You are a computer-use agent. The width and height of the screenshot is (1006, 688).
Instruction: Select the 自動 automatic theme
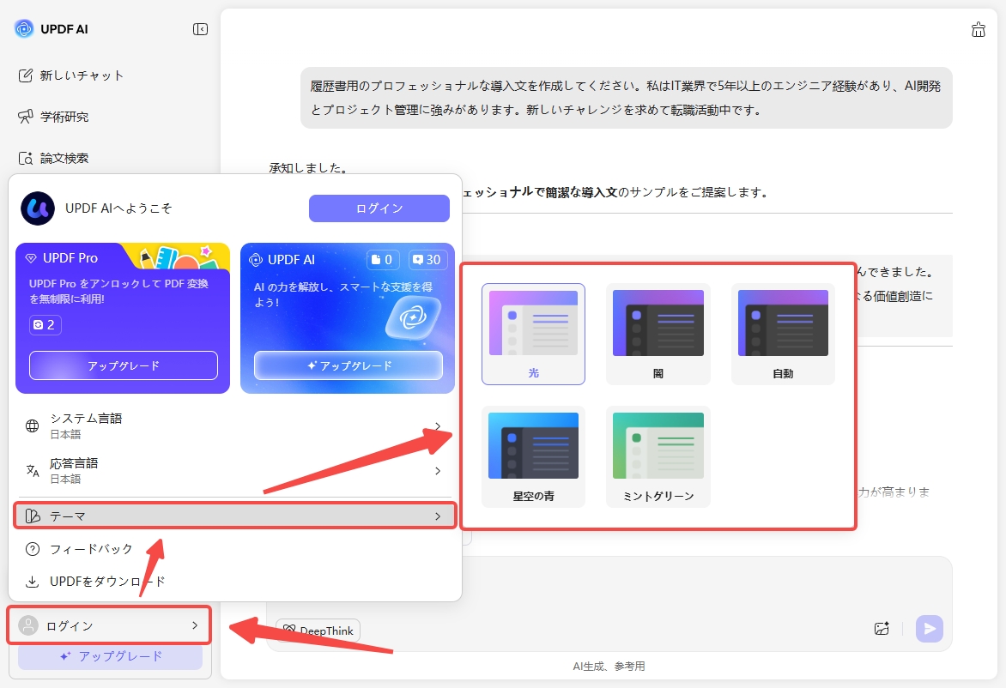coord(784,334)
